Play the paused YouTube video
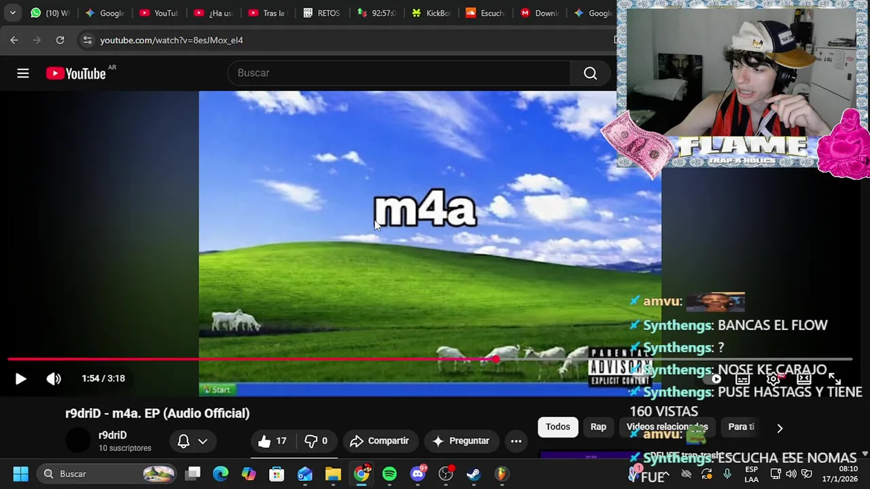 20,379
